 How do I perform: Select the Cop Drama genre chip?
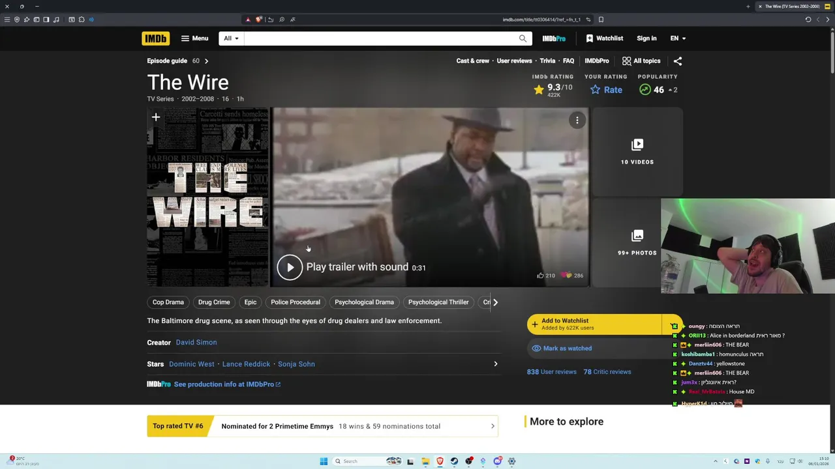(x=168, y=302)
